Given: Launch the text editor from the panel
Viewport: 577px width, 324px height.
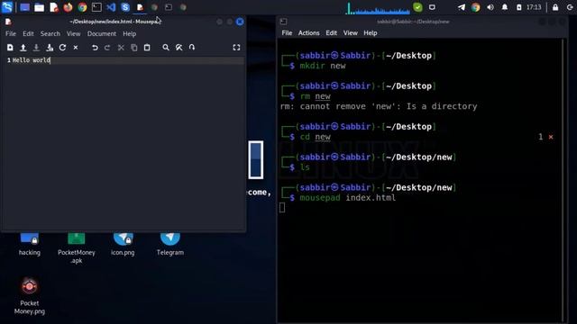Looking at the screenshot, I should coord(54,7).
